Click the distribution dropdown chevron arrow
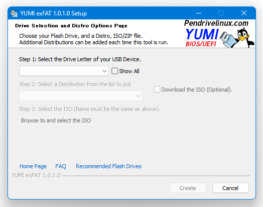The width and height of the screenshot is (263, 207). tap(138, 96)
